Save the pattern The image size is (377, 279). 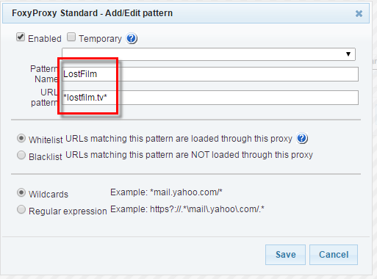point(285,255)
